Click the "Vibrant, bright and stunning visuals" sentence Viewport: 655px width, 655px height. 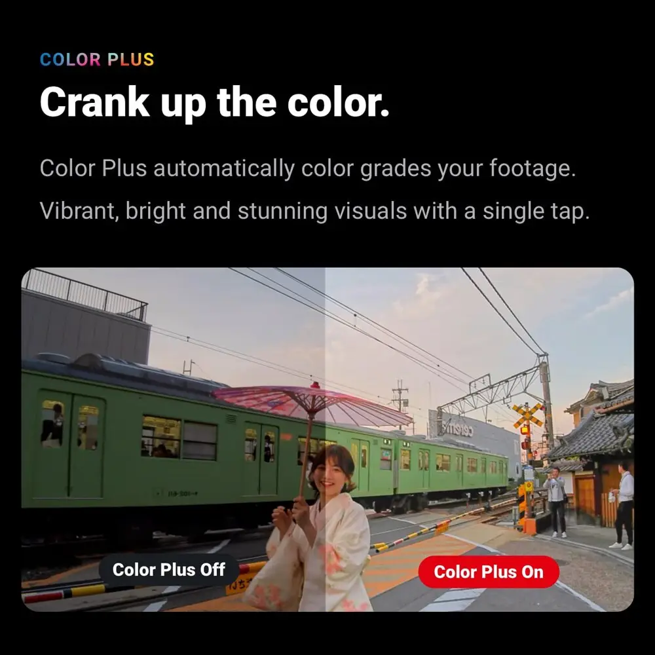pyautogui.click(x=314, y=210)
